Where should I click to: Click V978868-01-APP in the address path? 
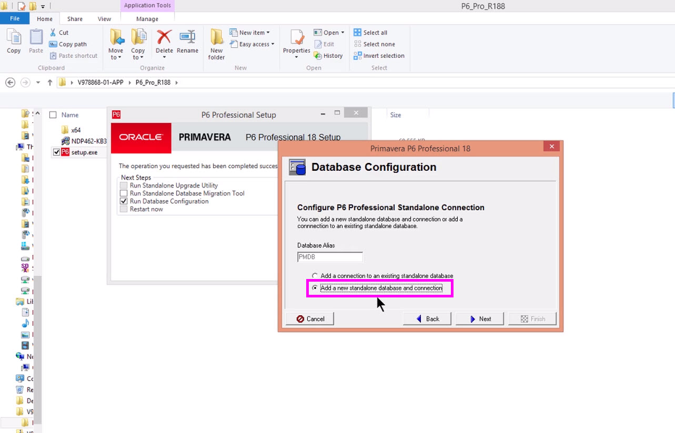(x=100, y=83)
